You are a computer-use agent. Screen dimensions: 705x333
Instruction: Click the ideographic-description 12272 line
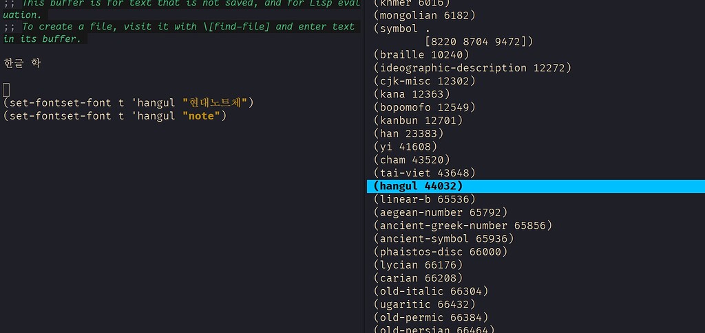[x=472, y=68]
